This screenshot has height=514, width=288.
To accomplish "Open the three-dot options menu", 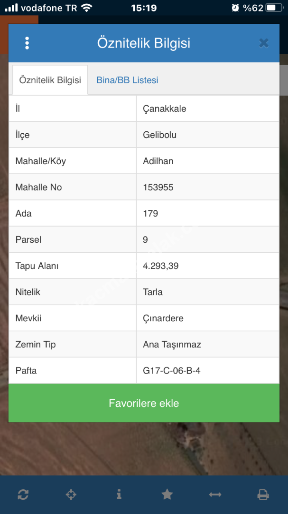I will [x=27, y=43].
